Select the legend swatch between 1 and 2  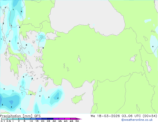pos(16,119)
